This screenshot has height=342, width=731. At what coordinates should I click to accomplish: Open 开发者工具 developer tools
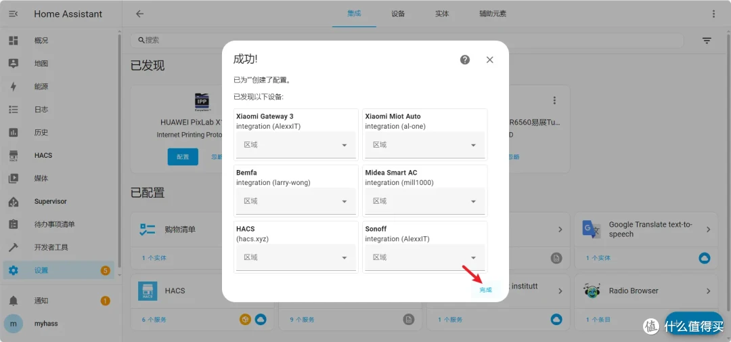coord(59,247)
